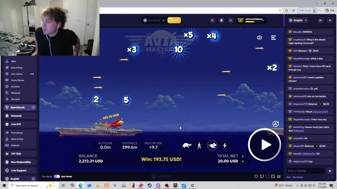The width and height of the screenshot is (337, 189).
Task: Open Live RTP in sidebar
Action: tap(20, 124)
